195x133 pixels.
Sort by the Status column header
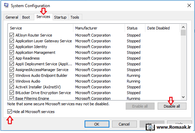(135, 28)
